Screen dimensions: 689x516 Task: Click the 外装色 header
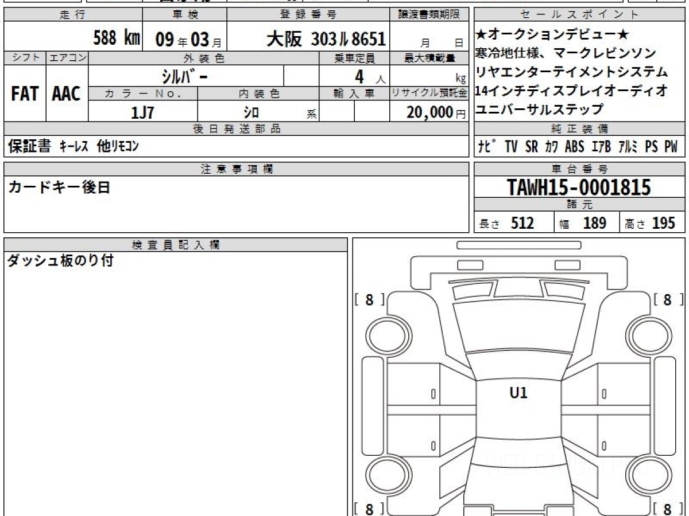click(204, 58)
